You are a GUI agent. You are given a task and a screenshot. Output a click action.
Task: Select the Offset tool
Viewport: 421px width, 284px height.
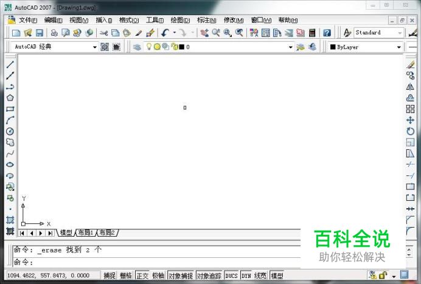tap(410, 98)
